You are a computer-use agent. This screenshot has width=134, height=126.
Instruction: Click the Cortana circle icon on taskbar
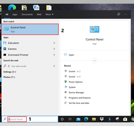62,119
